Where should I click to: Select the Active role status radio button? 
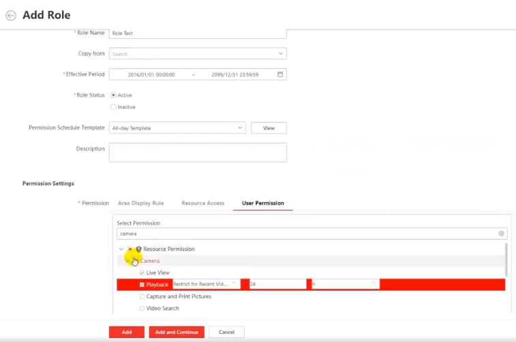pos(114,95)
